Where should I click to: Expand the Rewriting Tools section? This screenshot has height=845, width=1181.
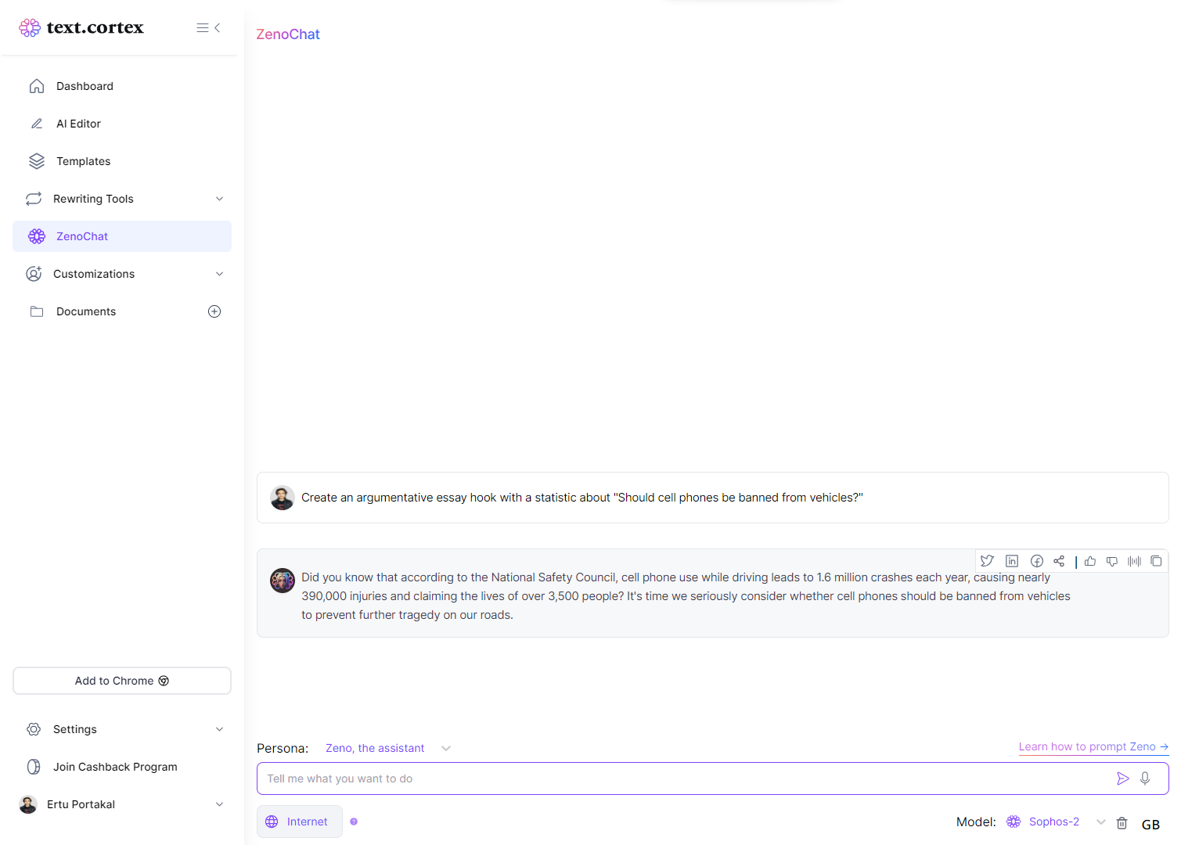click(122, 199)
